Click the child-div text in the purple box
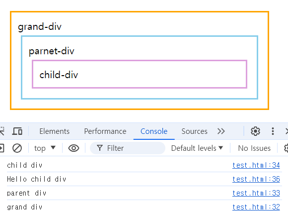This screenshot has height=215, width=288. [59, 75]
